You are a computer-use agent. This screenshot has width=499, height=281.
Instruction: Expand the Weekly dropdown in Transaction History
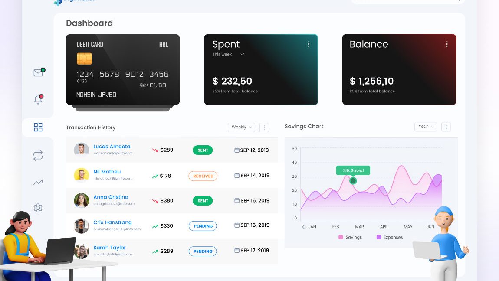point(242,127)
